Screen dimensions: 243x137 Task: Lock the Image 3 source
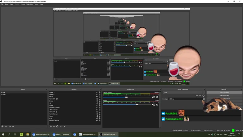100,92
